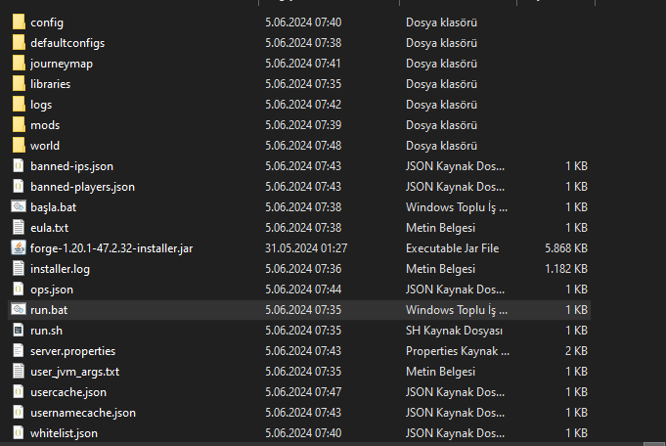The width and height of the screenshot is (666, 446).
Task: Select the run.sh file name
Action: 48,331
